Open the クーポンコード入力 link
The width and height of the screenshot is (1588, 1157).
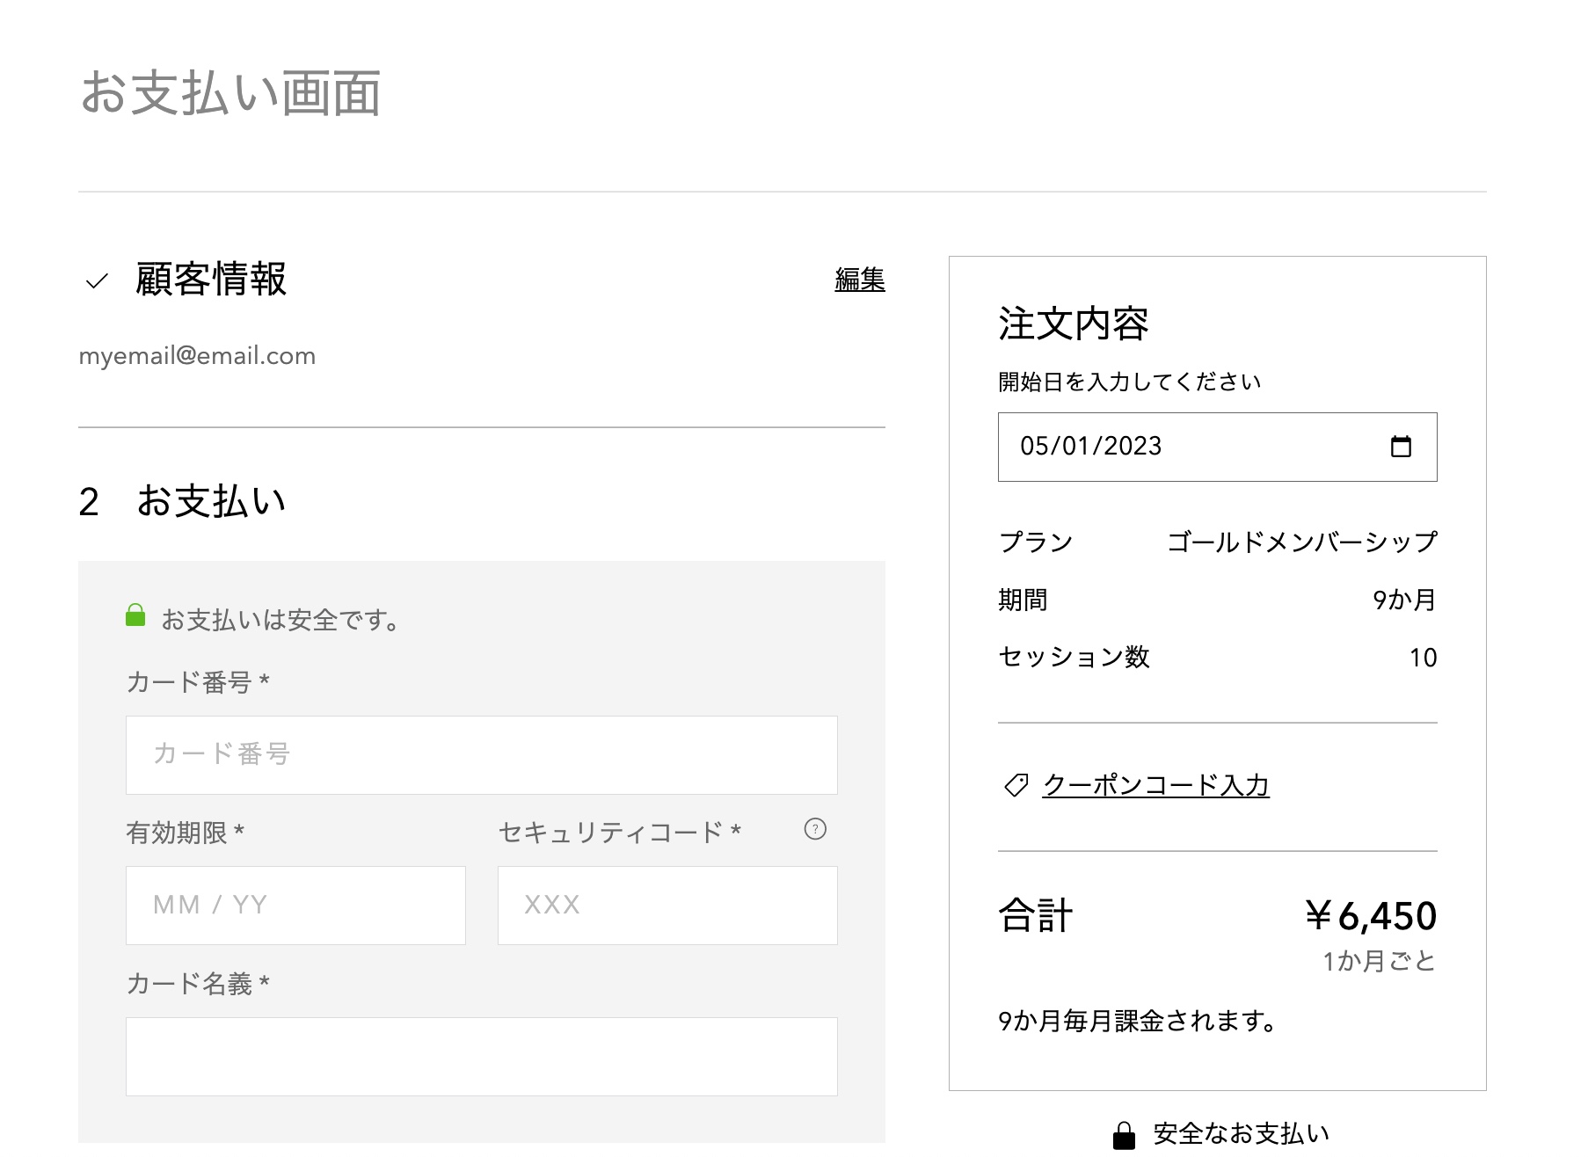pyautogui.click(x=1155, y=785)
